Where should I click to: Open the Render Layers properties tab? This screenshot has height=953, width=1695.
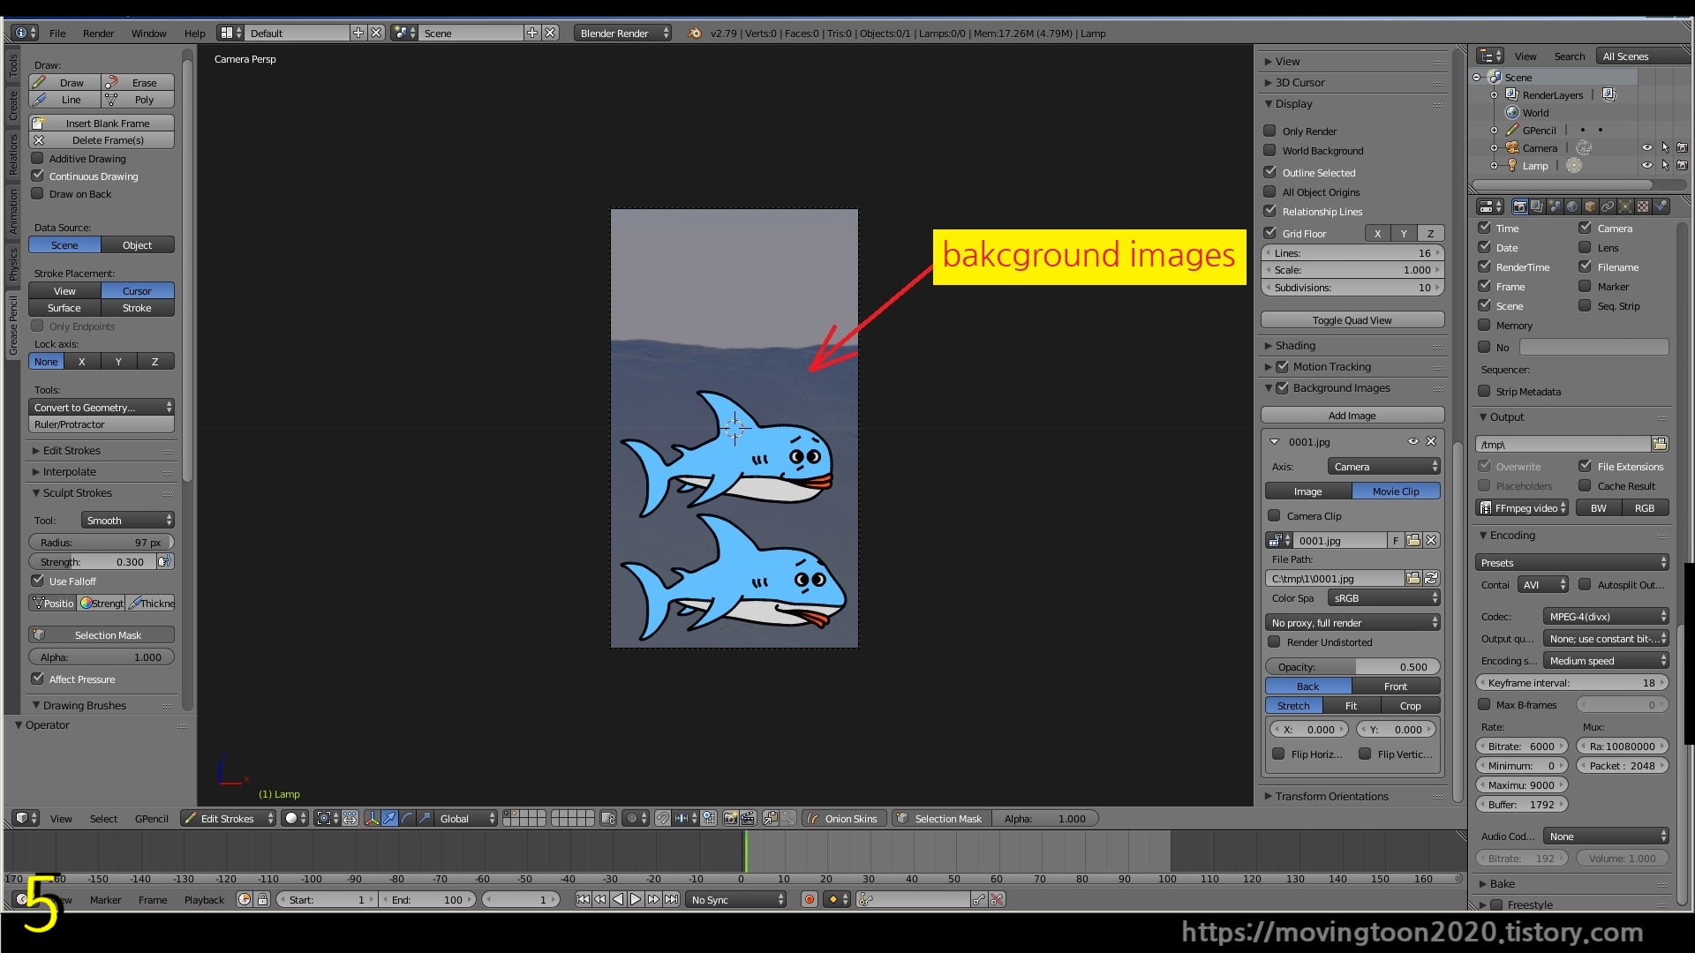(1537, 206)
